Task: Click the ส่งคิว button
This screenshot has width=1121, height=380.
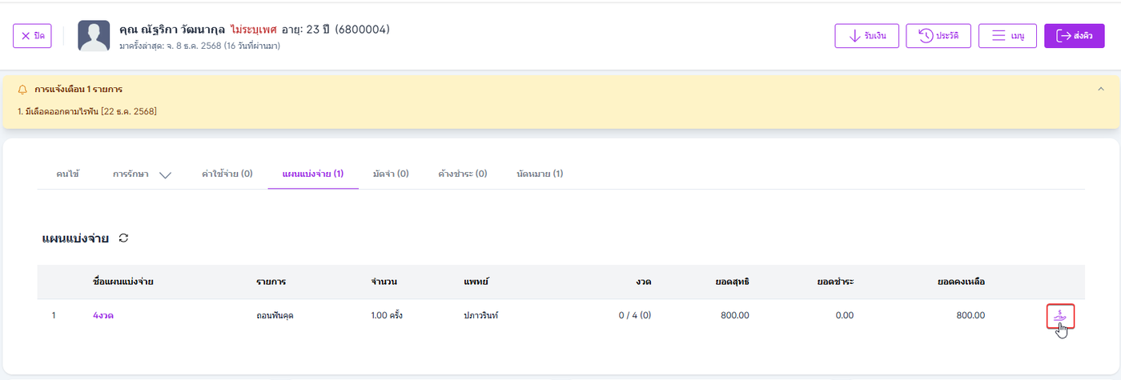Action: coord(1074,36)
